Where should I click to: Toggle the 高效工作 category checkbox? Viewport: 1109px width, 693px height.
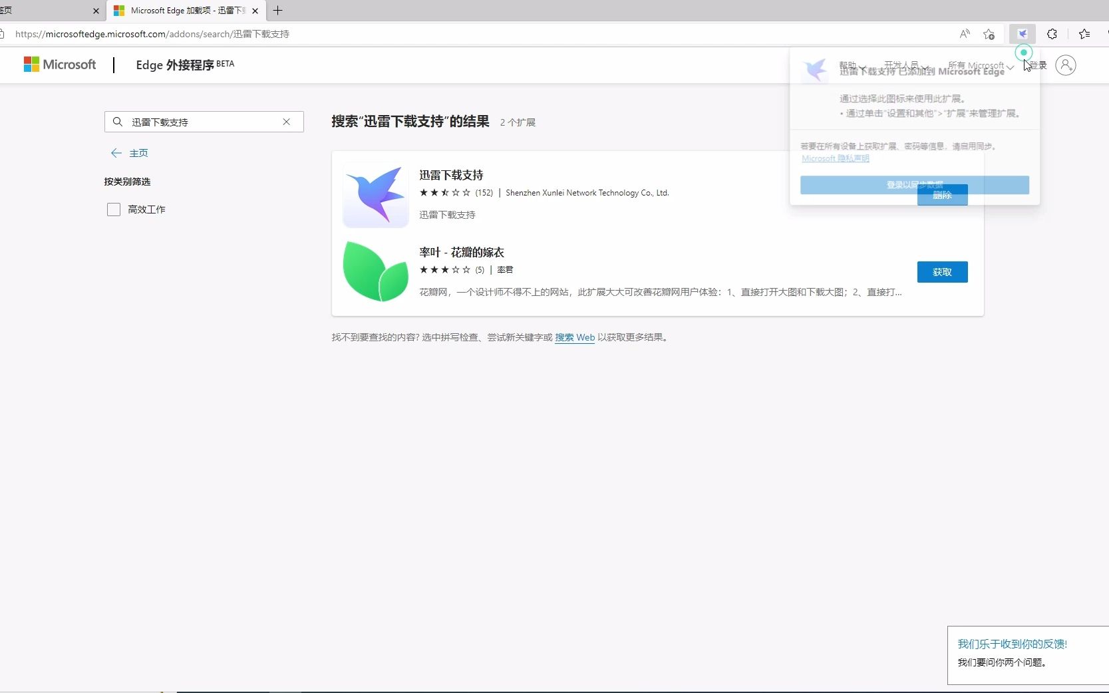point(114,209)
